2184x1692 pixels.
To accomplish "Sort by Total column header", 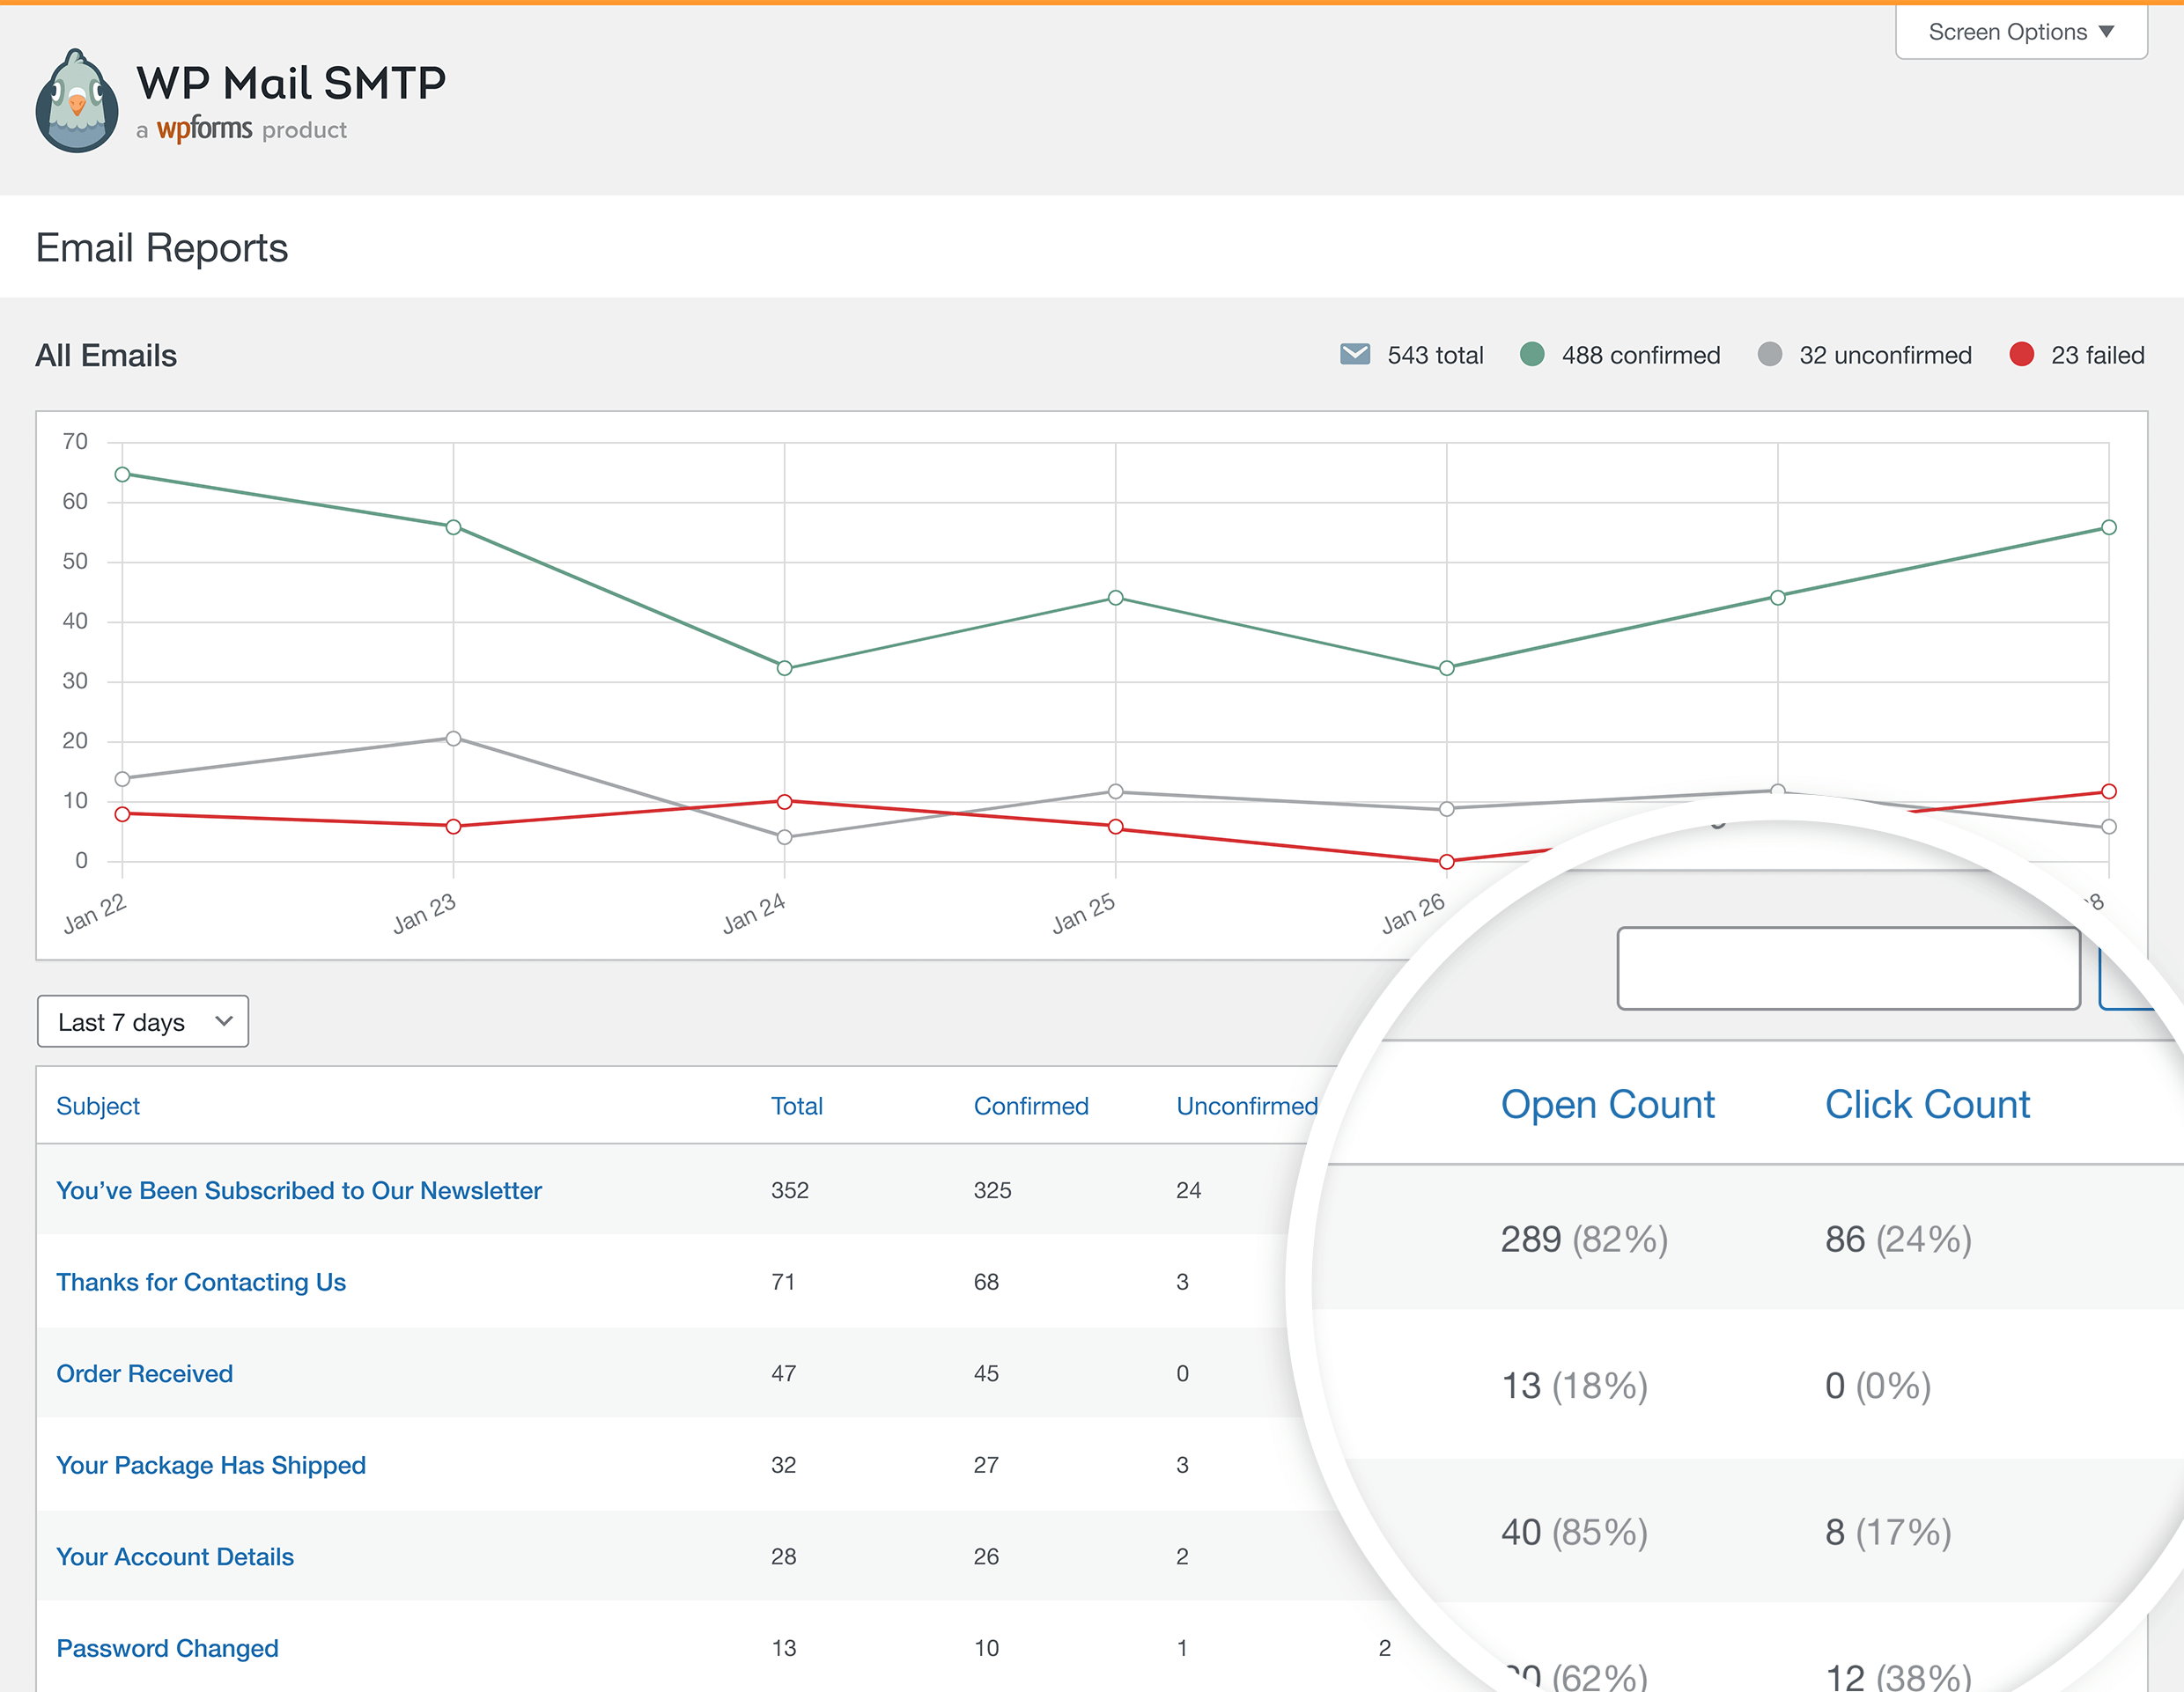I will (796, 1106).
